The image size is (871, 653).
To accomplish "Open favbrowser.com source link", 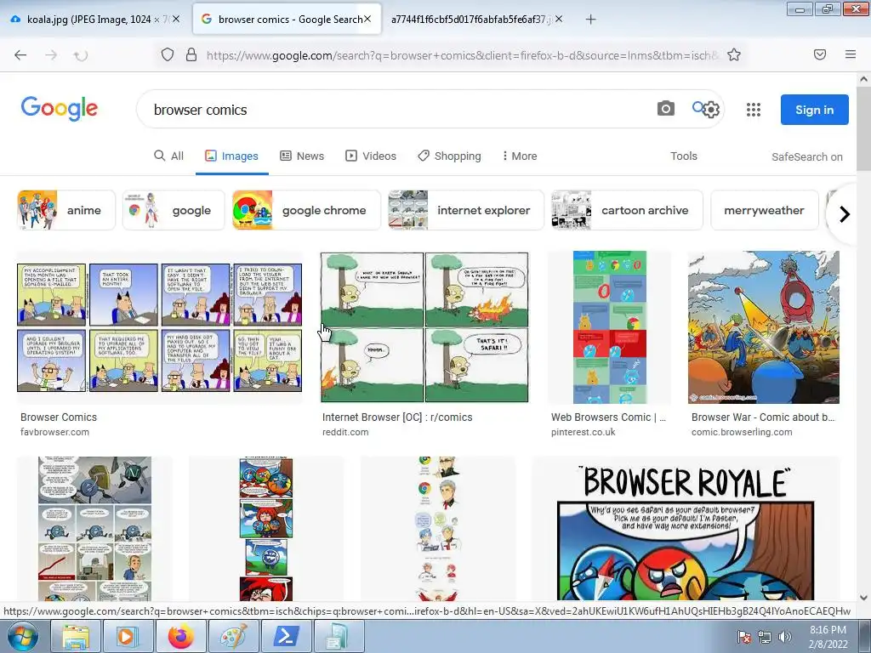I will (54, 432).
